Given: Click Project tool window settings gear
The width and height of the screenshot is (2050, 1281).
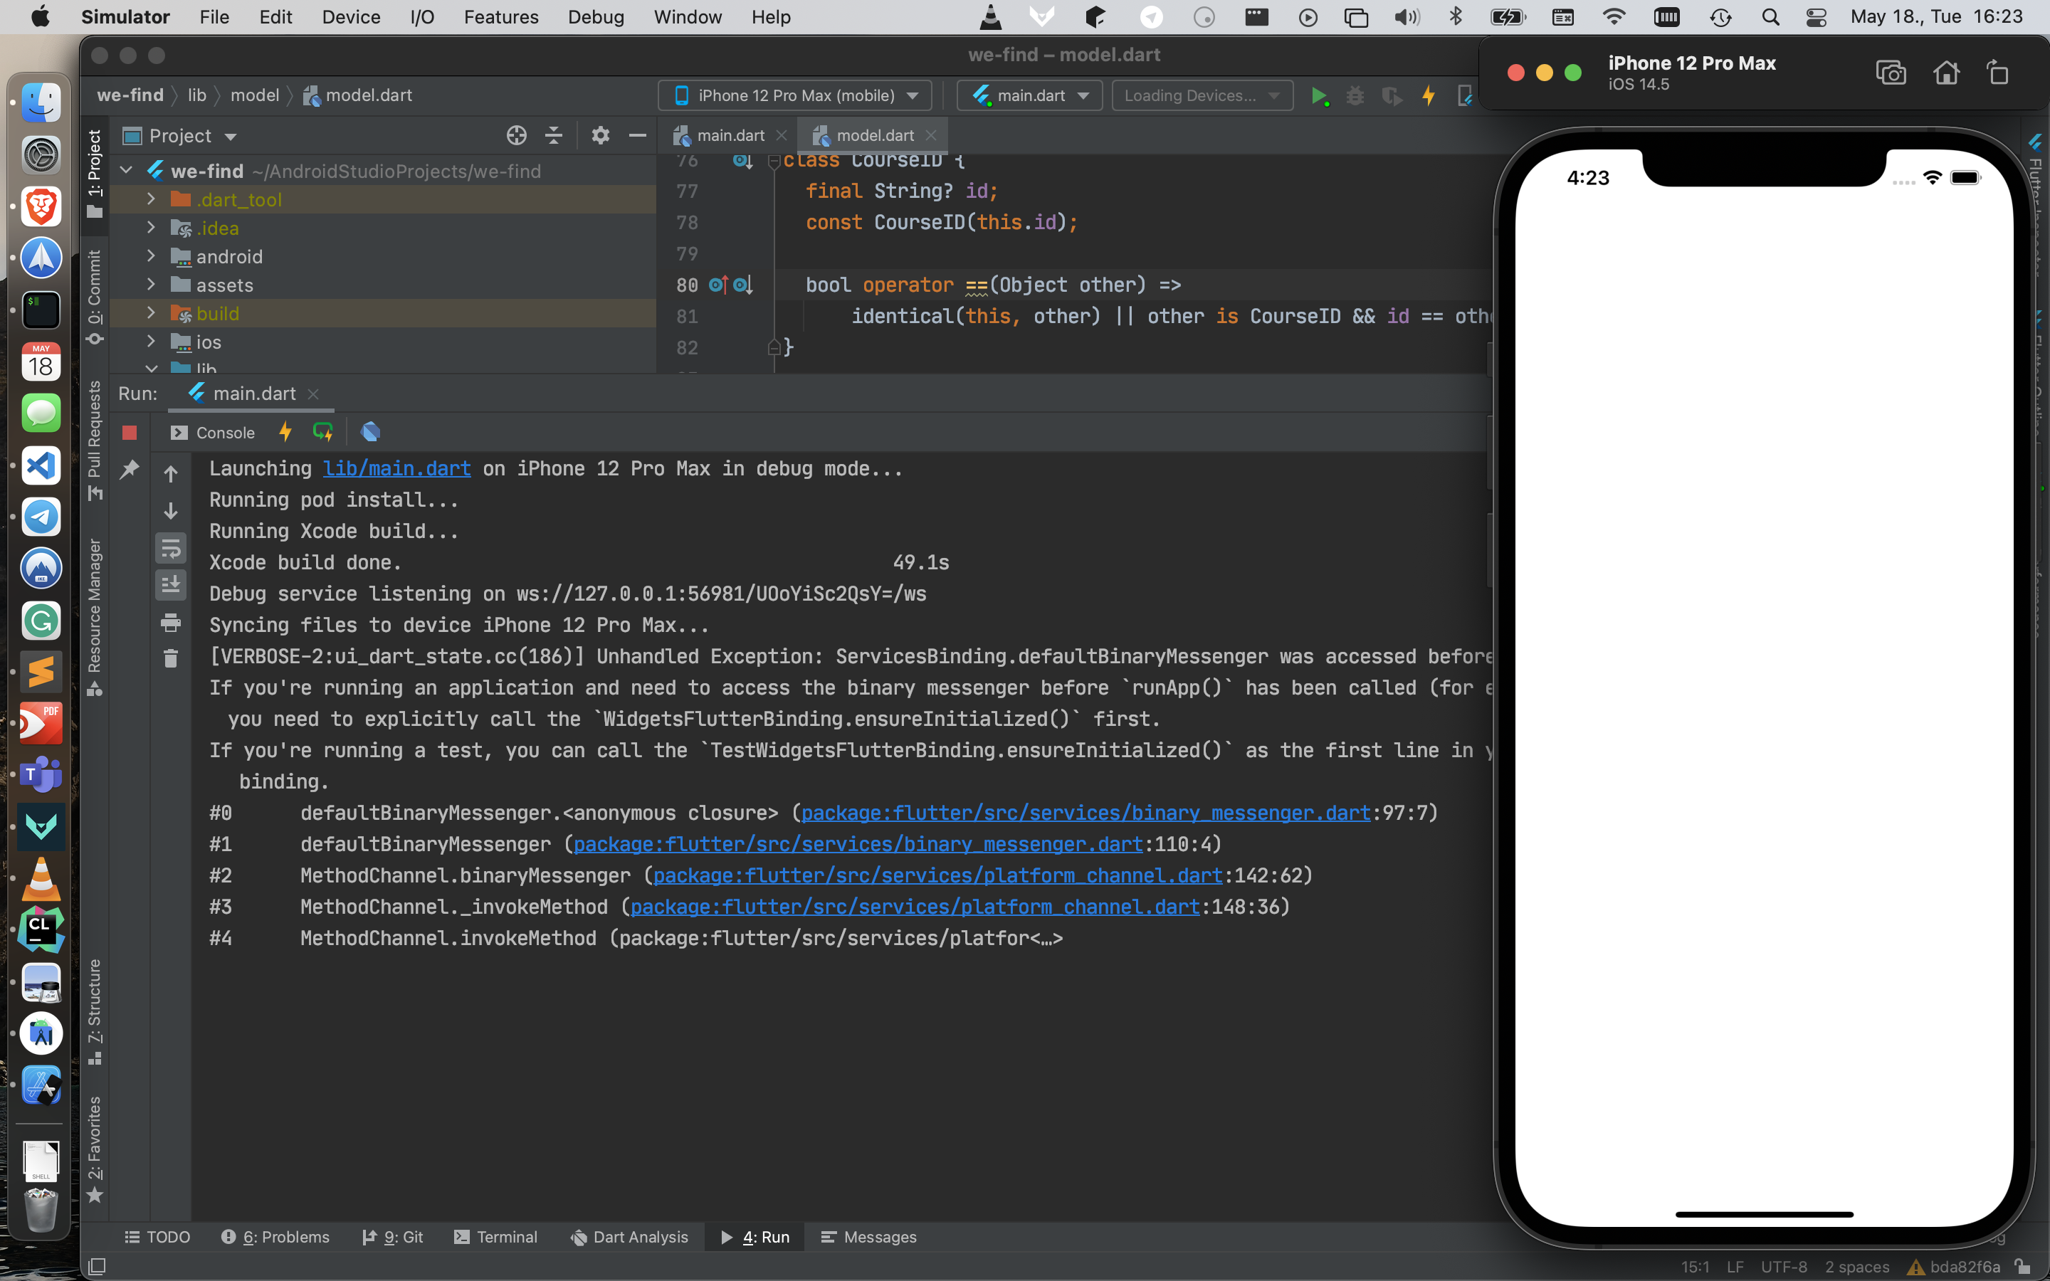Looking at the screenshot, I should 600,135.
